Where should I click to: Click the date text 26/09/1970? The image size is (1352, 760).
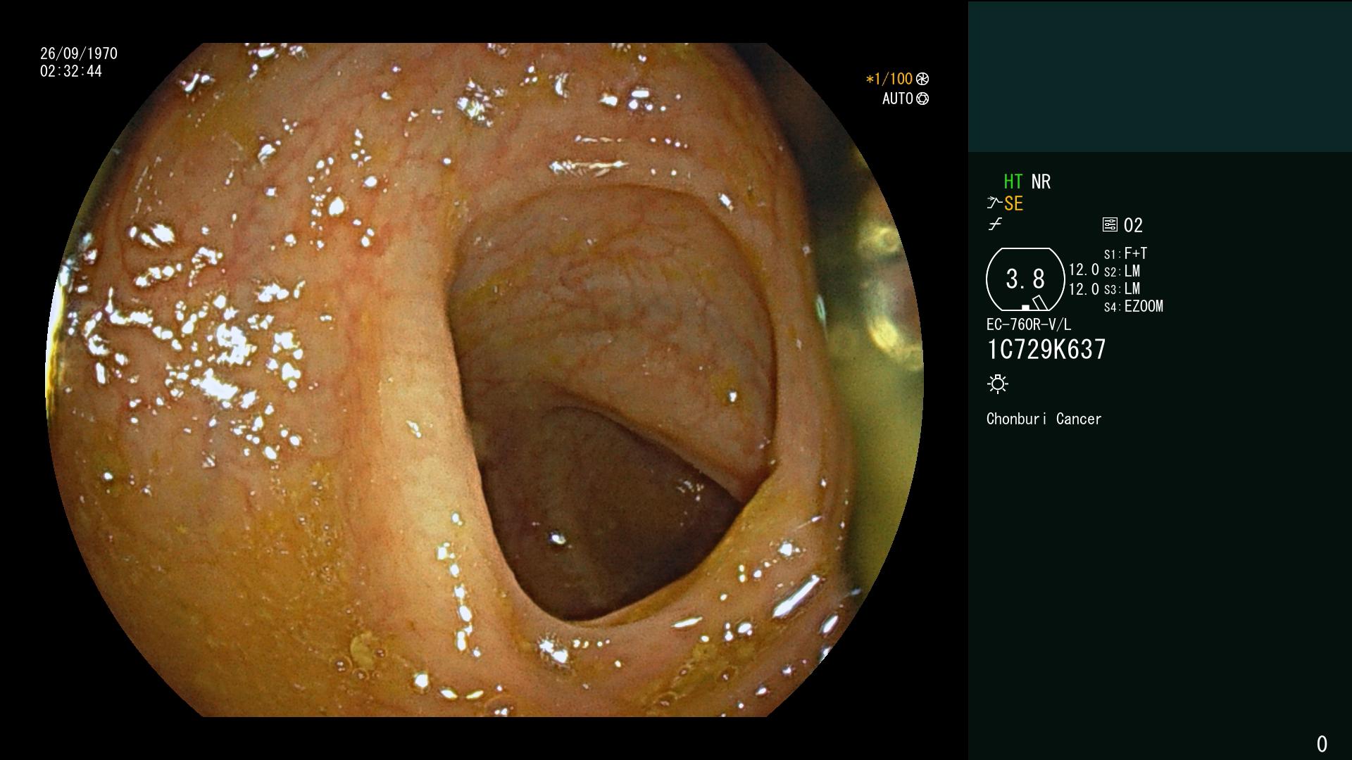click(x=79, y=53)
